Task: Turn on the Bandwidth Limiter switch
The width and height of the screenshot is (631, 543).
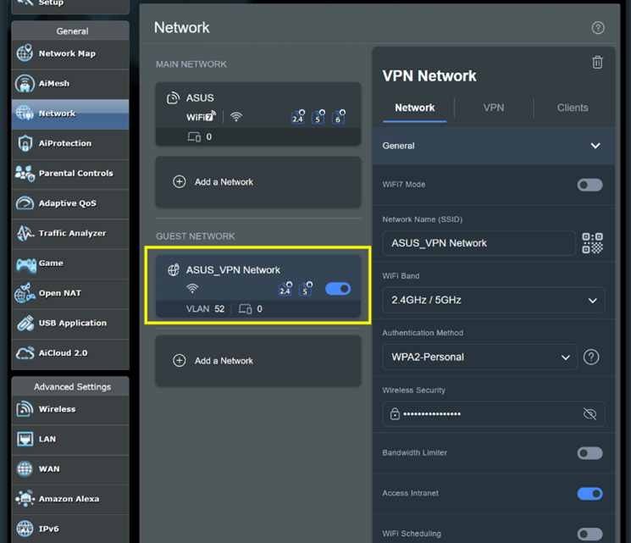Action: tap(589, 453)
